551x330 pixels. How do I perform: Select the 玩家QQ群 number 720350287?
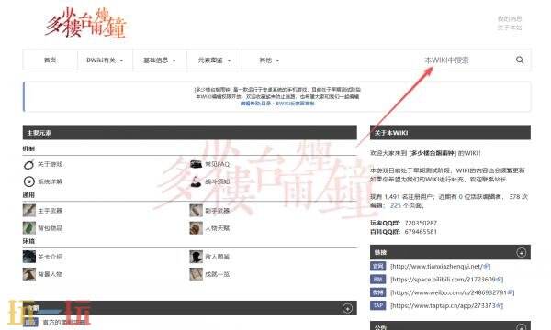421,223
